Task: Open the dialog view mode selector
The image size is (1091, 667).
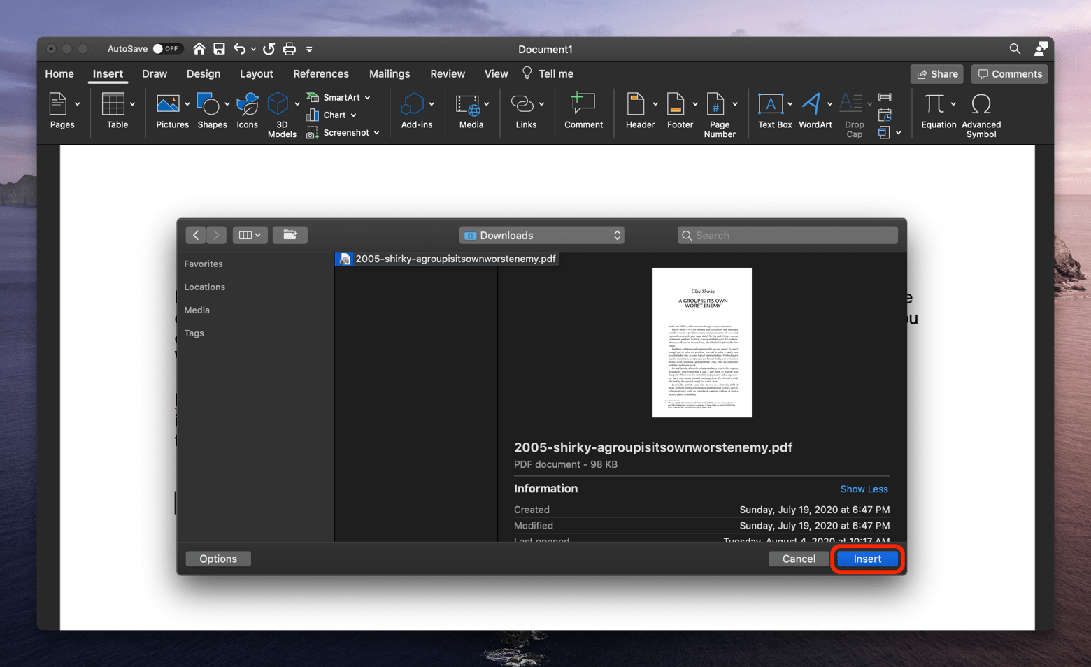Action: click(250, 235)
